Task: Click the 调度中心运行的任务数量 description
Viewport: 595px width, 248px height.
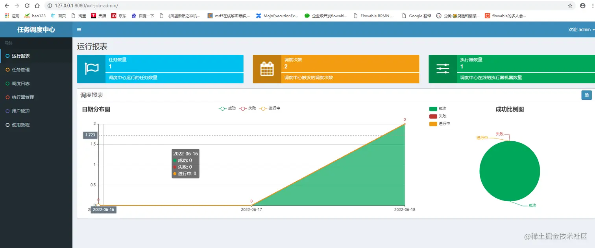Action: pos(133,78)
